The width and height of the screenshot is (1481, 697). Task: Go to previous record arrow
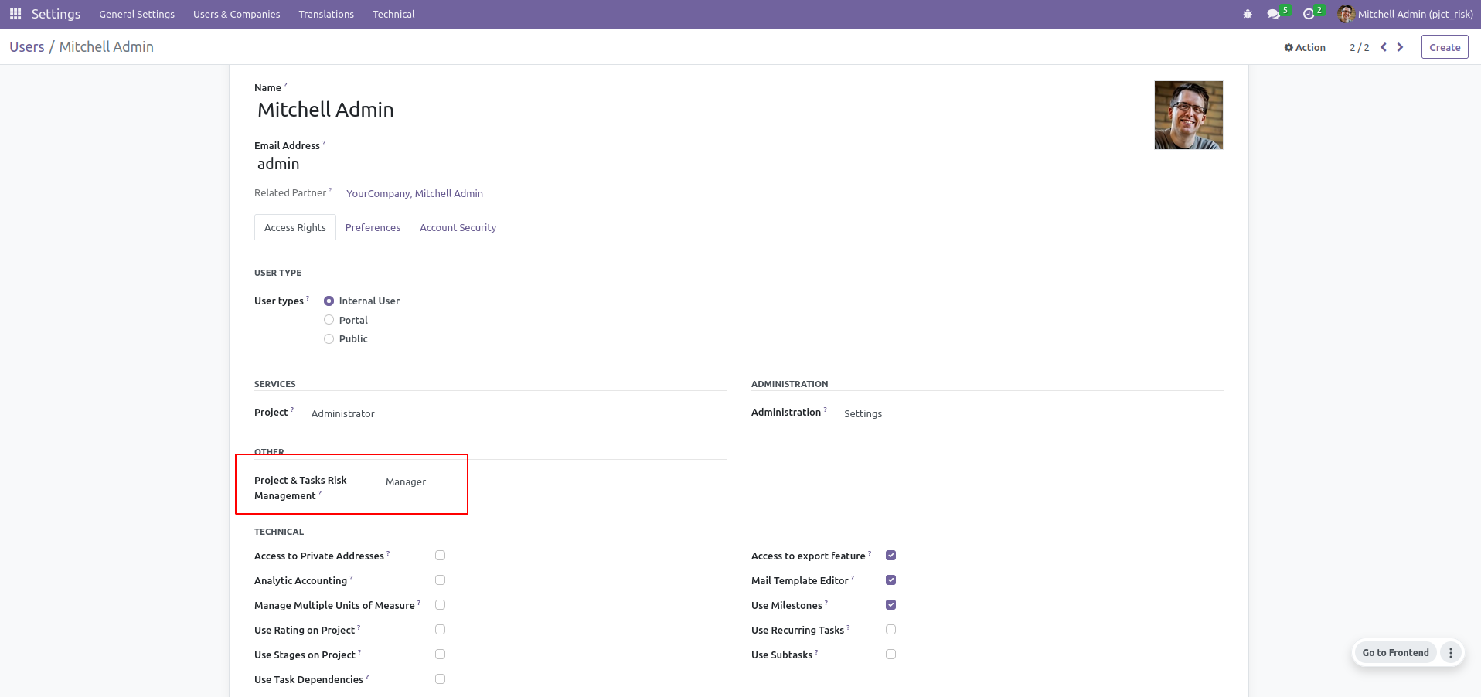click(1384, 47)
